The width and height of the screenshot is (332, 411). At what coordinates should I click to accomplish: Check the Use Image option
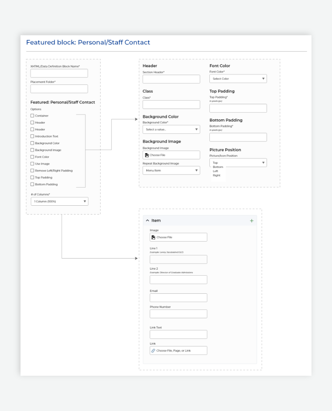32,163
